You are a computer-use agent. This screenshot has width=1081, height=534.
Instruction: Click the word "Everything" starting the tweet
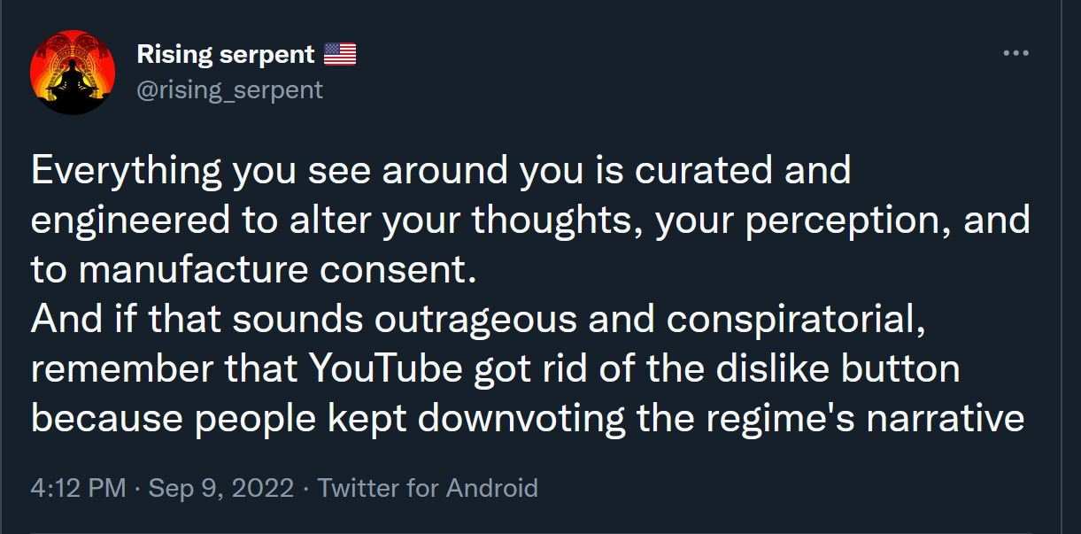126,170
